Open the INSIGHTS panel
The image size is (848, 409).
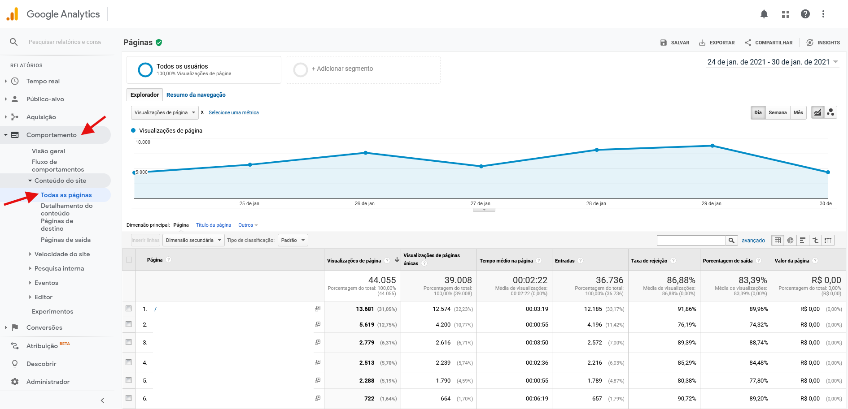tap(823, 43)
